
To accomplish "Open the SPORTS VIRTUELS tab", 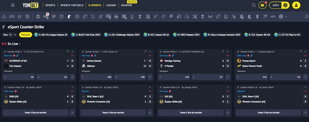I will point(72,5).
